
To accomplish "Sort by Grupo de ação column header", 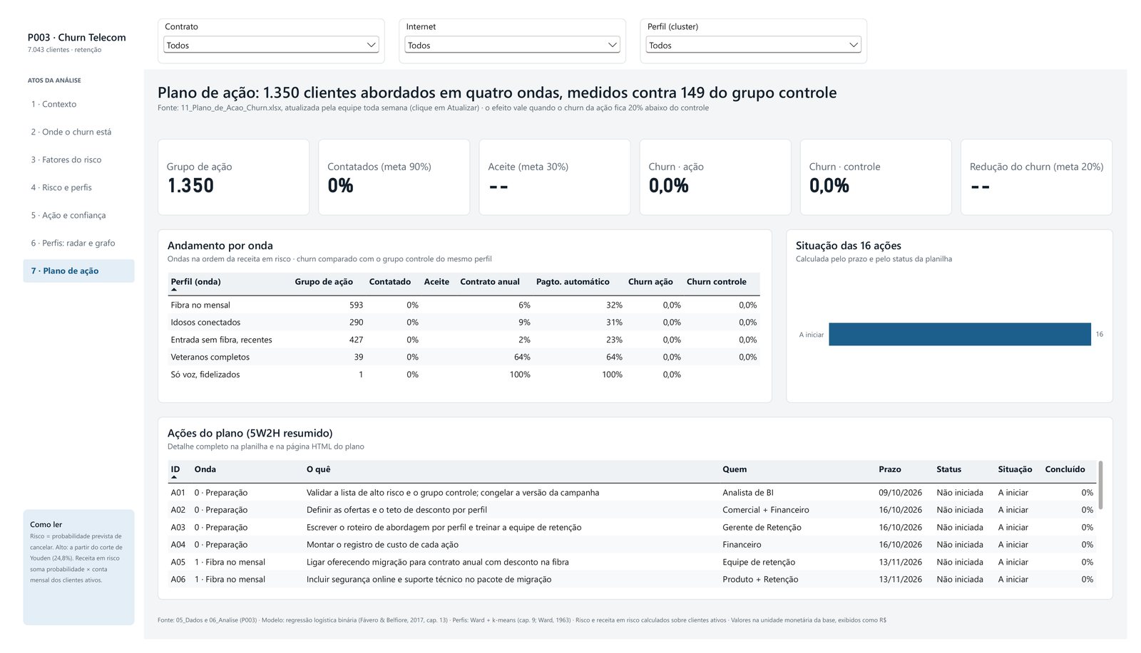I will (324, 282).
